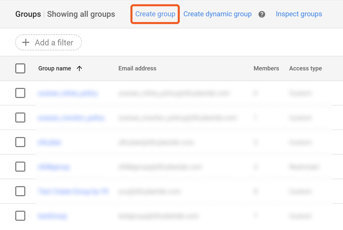Open the Create dynamic group link
This screenshot has height=230, width=343.
tap(217, 14)
